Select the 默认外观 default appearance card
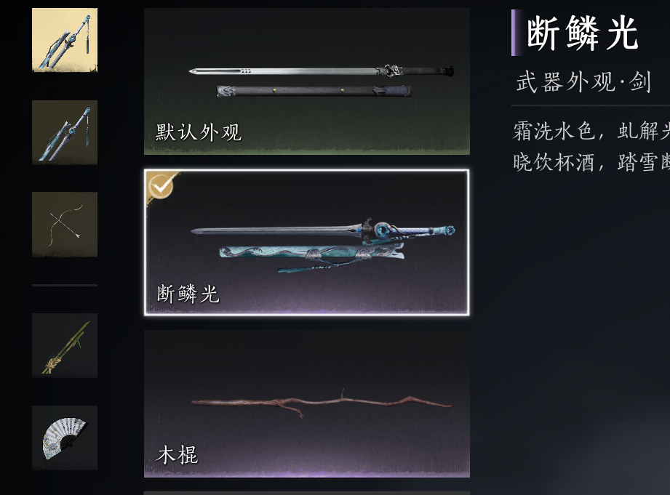 [x=307, y=81]
